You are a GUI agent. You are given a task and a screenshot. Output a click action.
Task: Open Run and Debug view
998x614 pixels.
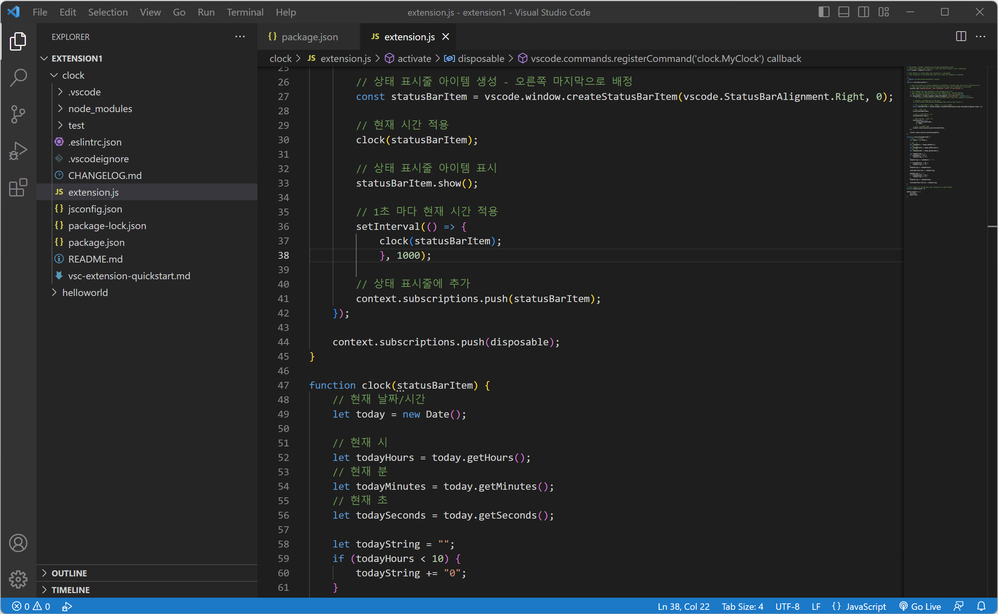(18, 151)
